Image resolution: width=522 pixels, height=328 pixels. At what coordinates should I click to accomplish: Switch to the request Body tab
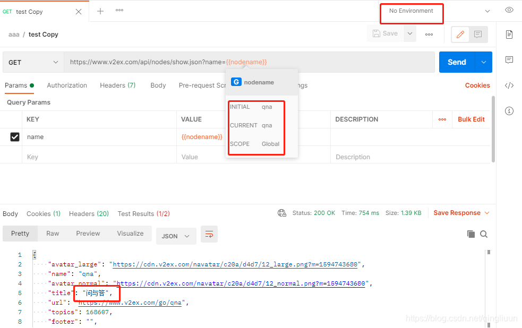tap(158, 85)
